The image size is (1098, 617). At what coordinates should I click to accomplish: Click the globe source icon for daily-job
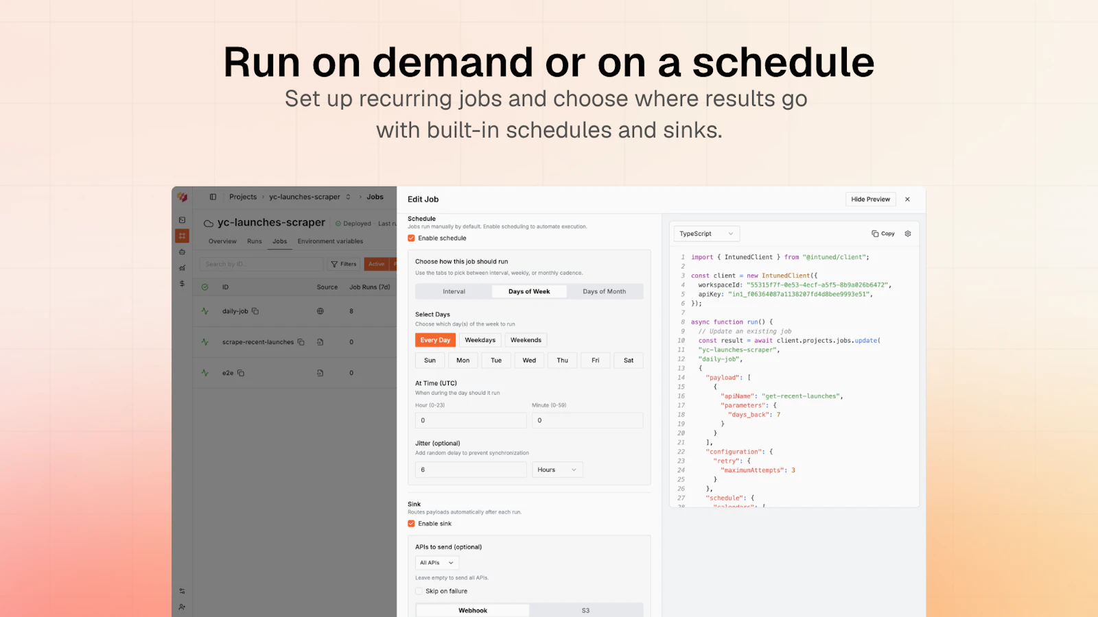point(320,311)
